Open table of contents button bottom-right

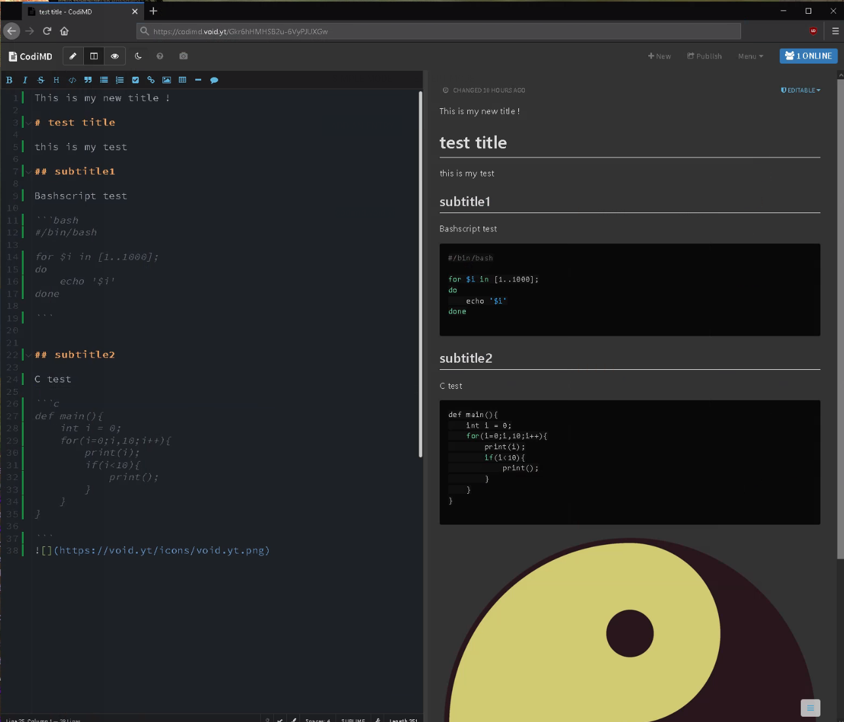(x=811, y=708)
